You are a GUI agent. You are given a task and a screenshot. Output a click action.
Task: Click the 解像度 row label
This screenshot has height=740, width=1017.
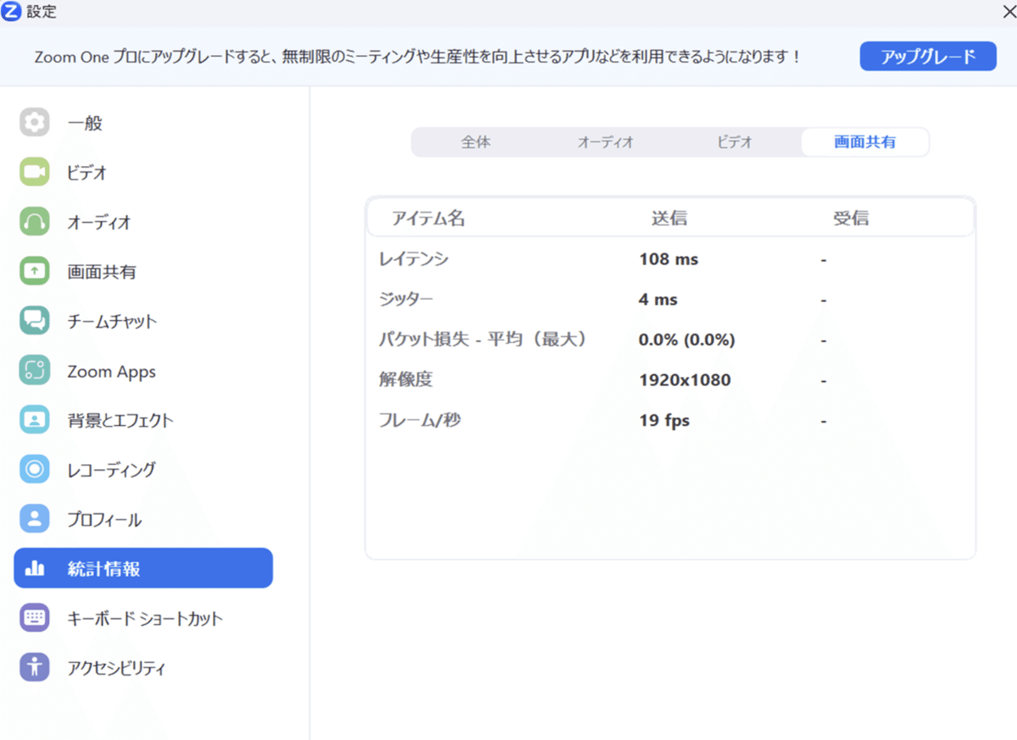click(406, 380)
